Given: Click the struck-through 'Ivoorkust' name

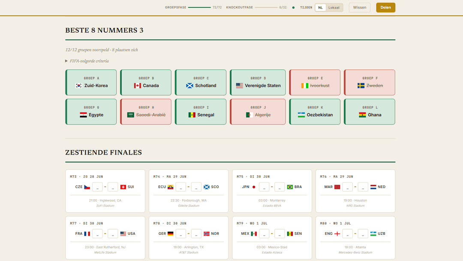Looking at the screenshot, I should coord(320,86).
